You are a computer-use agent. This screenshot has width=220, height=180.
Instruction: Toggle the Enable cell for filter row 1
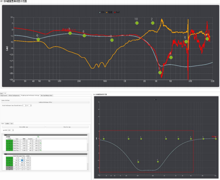click(x=10, y=141)
